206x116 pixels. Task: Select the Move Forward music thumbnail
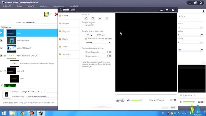coord(12,41)
